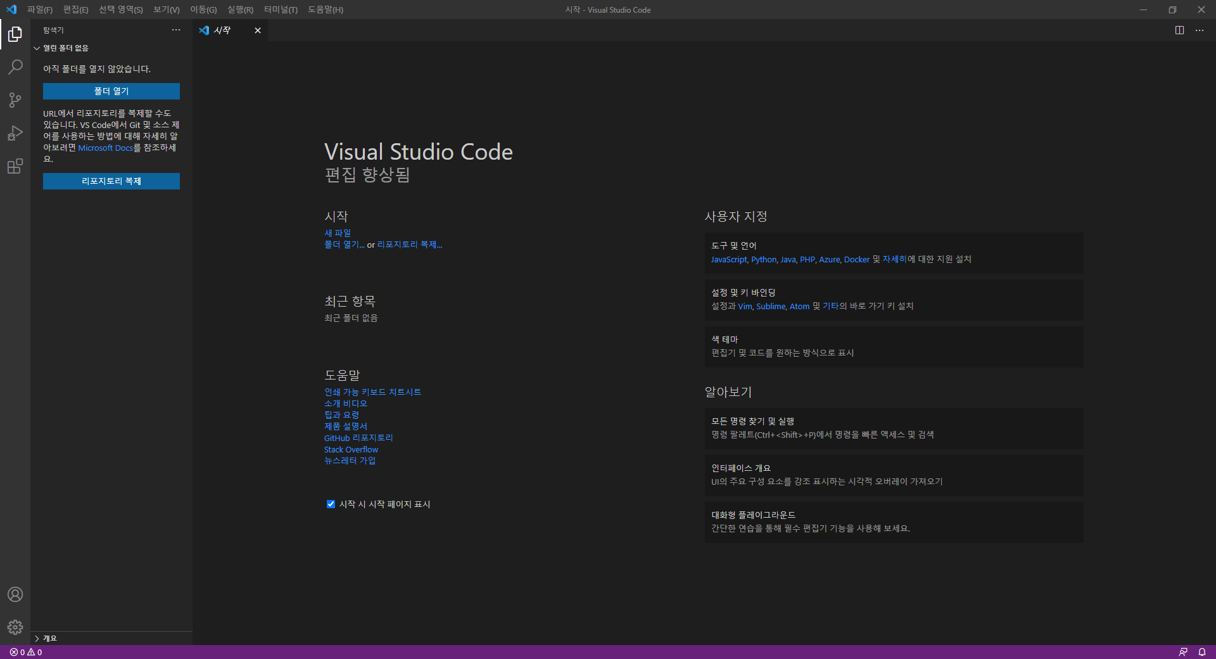Restore down the VS Code window
Viewport: 1216px width, 659px height.
pyautogui.click(x=1172, y=10)
